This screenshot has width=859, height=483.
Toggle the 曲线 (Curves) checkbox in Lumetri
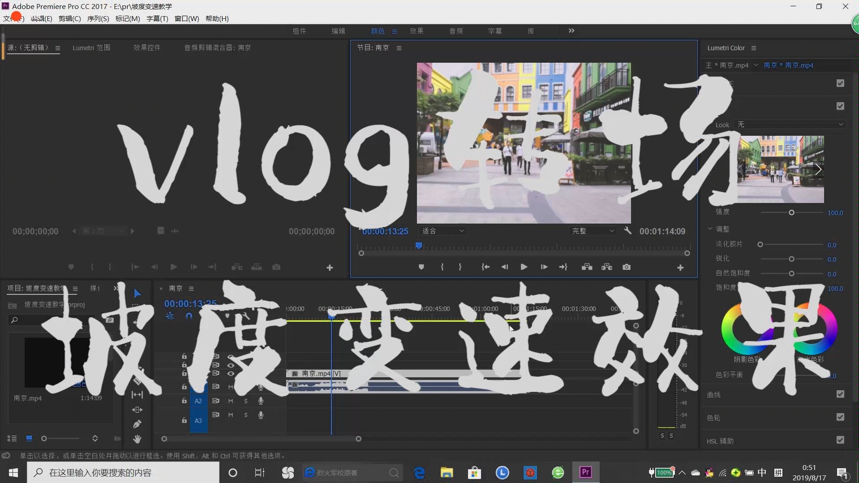click(x=841, y=394)
